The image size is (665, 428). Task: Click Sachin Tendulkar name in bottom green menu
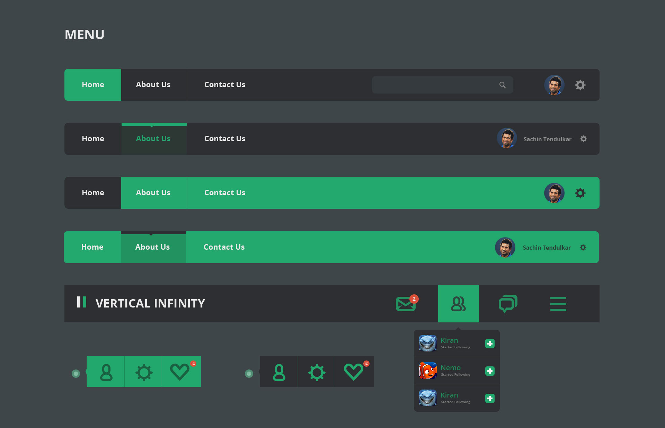pyautogui.click(x=547, y=248)
